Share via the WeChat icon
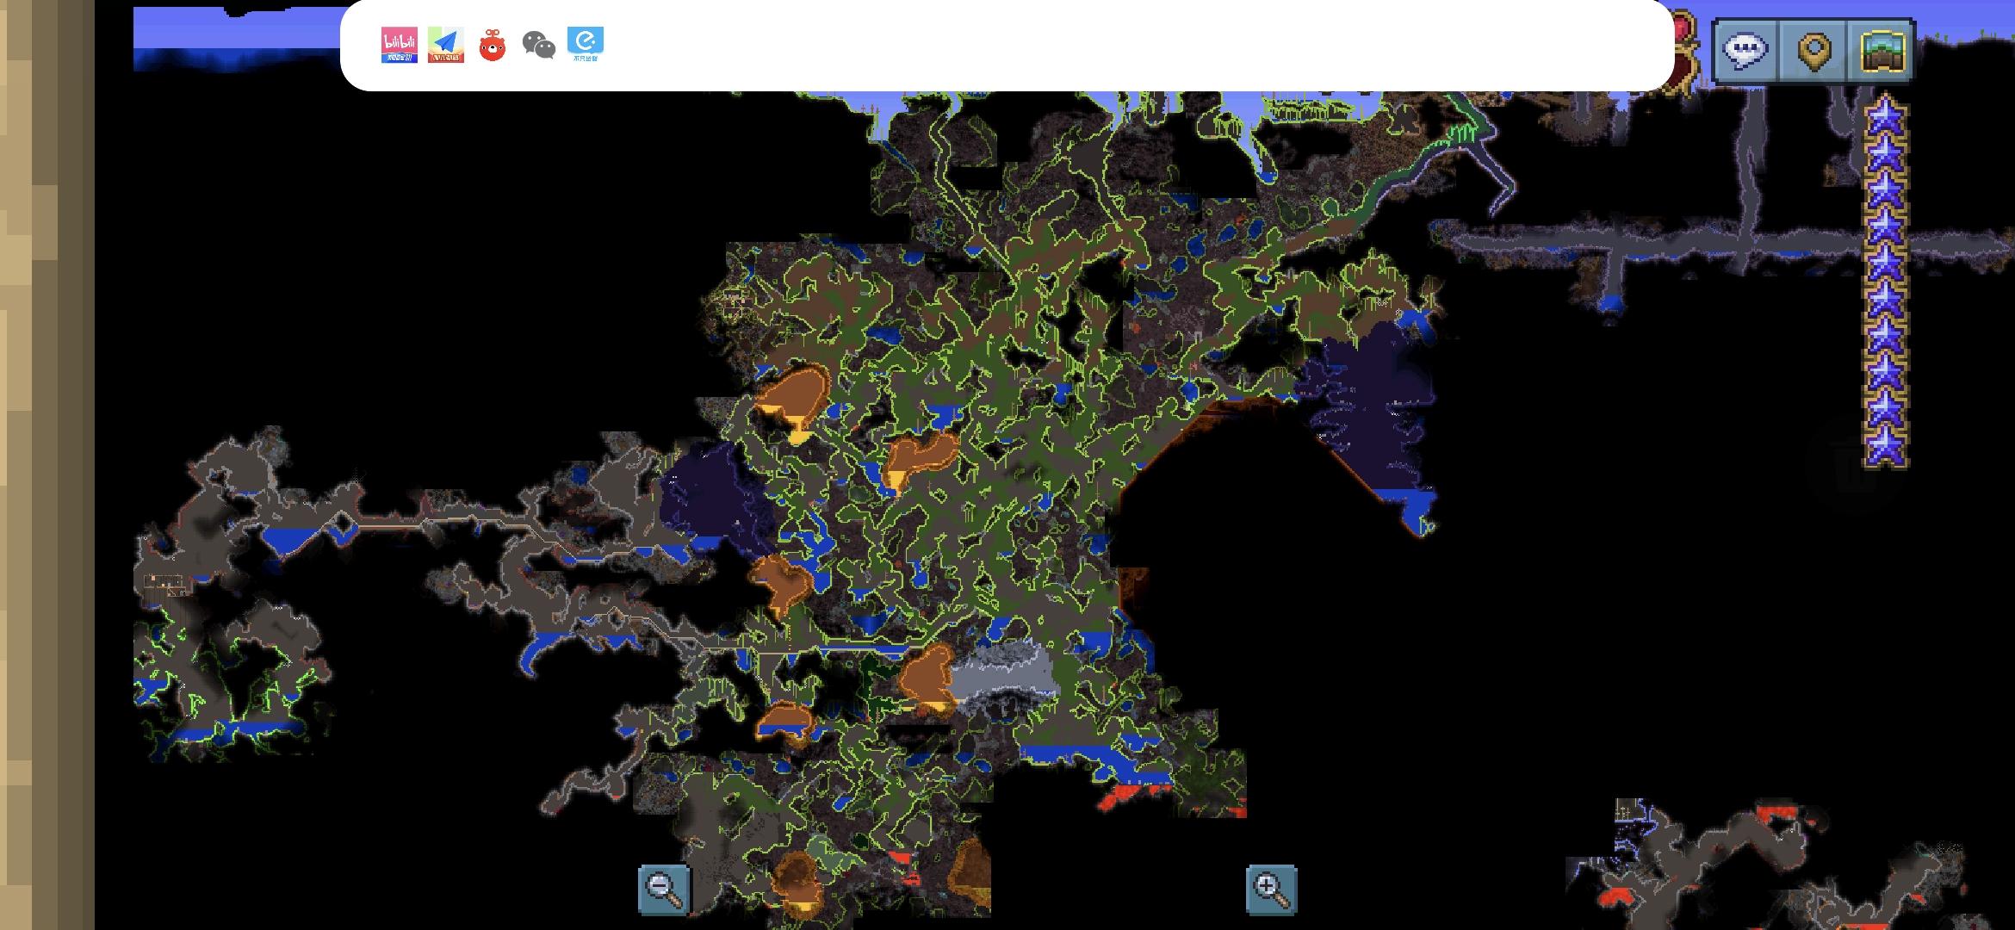 [539, 45]
